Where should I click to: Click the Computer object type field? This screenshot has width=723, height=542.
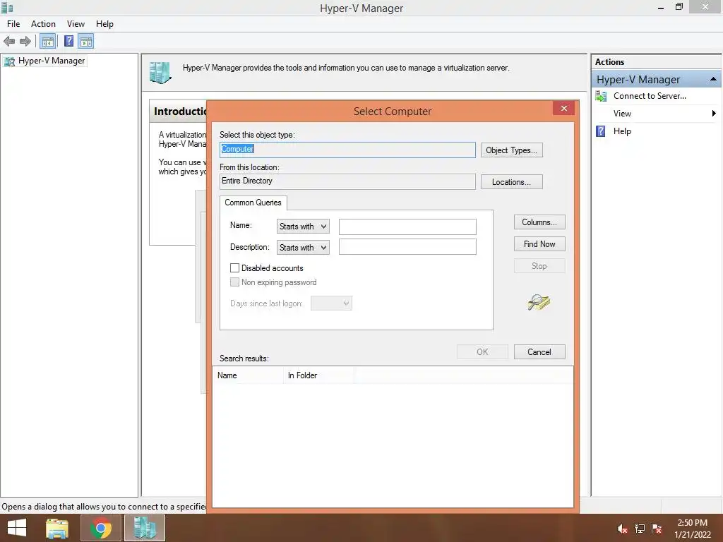click(347, 150)
